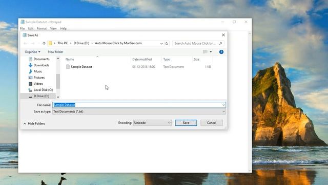Open Notepad File menu
The width and height of the screenshot is (328, 185).
[23, 28]
